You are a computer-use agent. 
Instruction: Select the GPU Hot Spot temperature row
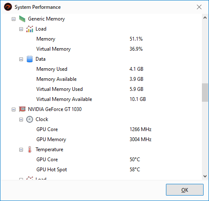101,170
